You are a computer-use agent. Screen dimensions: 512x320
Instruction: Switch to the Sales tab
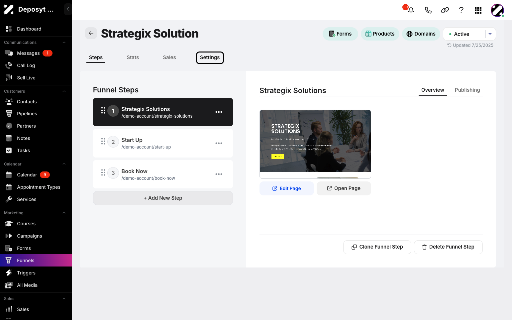coord(169,57)
